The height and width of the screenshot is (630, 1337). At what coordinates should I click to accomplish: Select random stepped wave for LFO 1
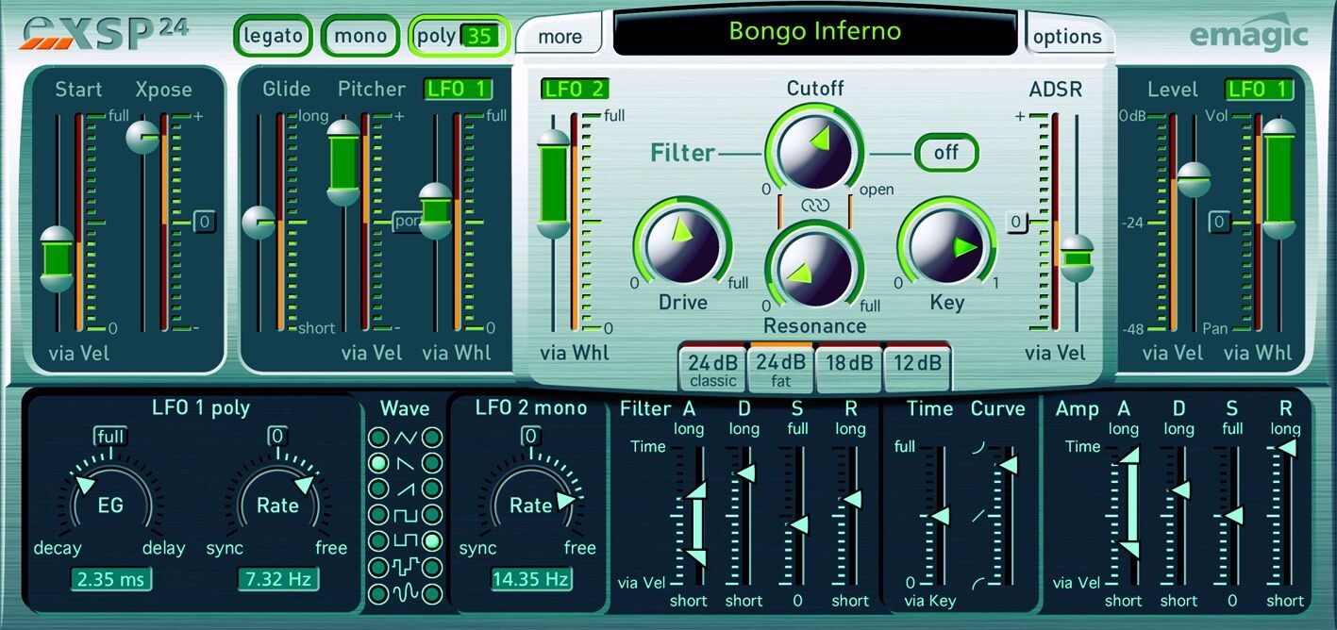pos(378,568)
